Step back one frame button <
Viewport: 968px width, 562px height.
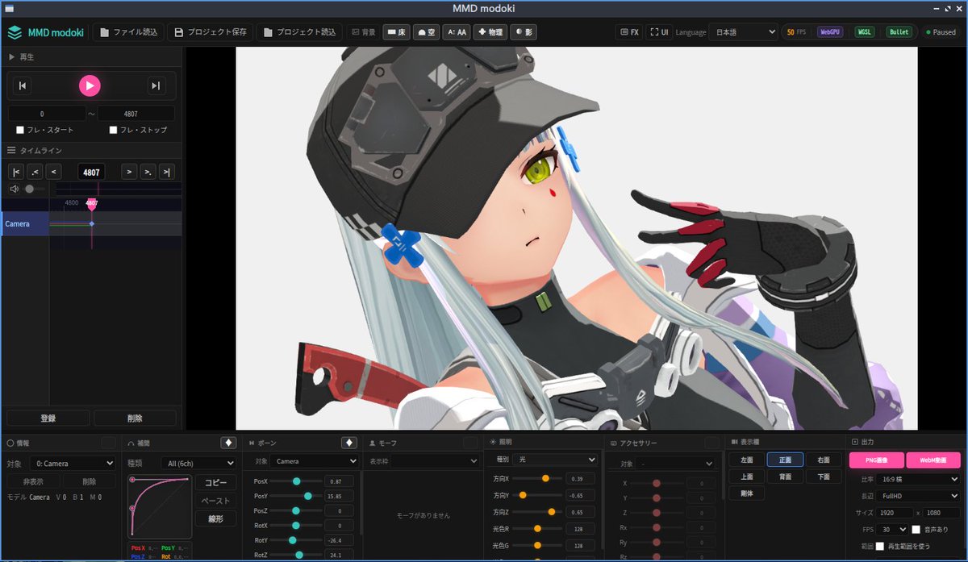(53, 171)
